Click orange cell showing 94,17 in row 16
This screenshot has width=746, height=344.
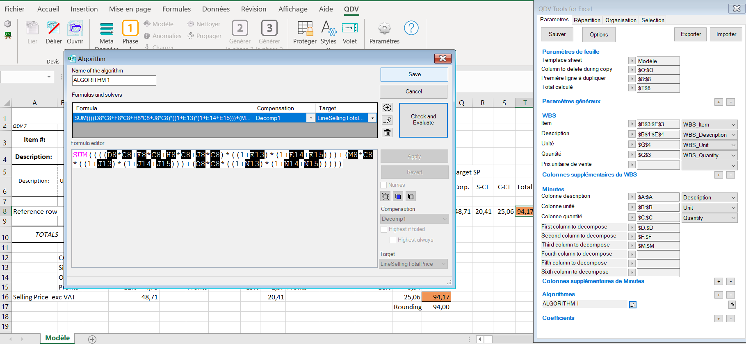[x=436, y=297]
